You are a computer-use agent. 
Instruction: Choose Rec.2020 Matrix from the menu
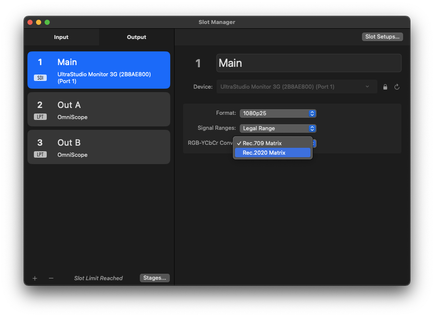click(x=272, y=153)
